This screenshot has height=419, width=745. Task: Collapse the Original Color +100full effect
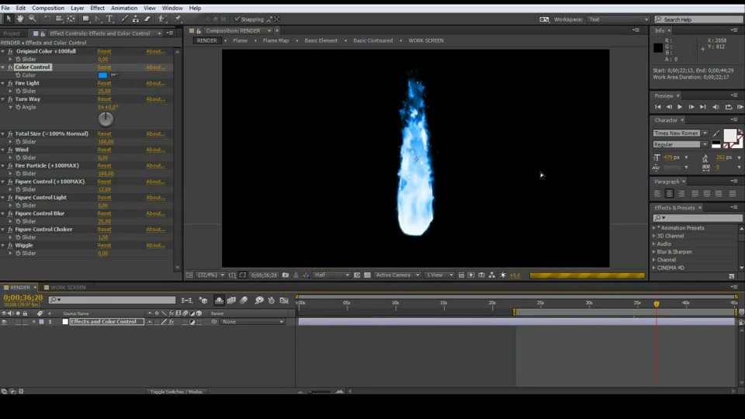(x=3, y=51)
